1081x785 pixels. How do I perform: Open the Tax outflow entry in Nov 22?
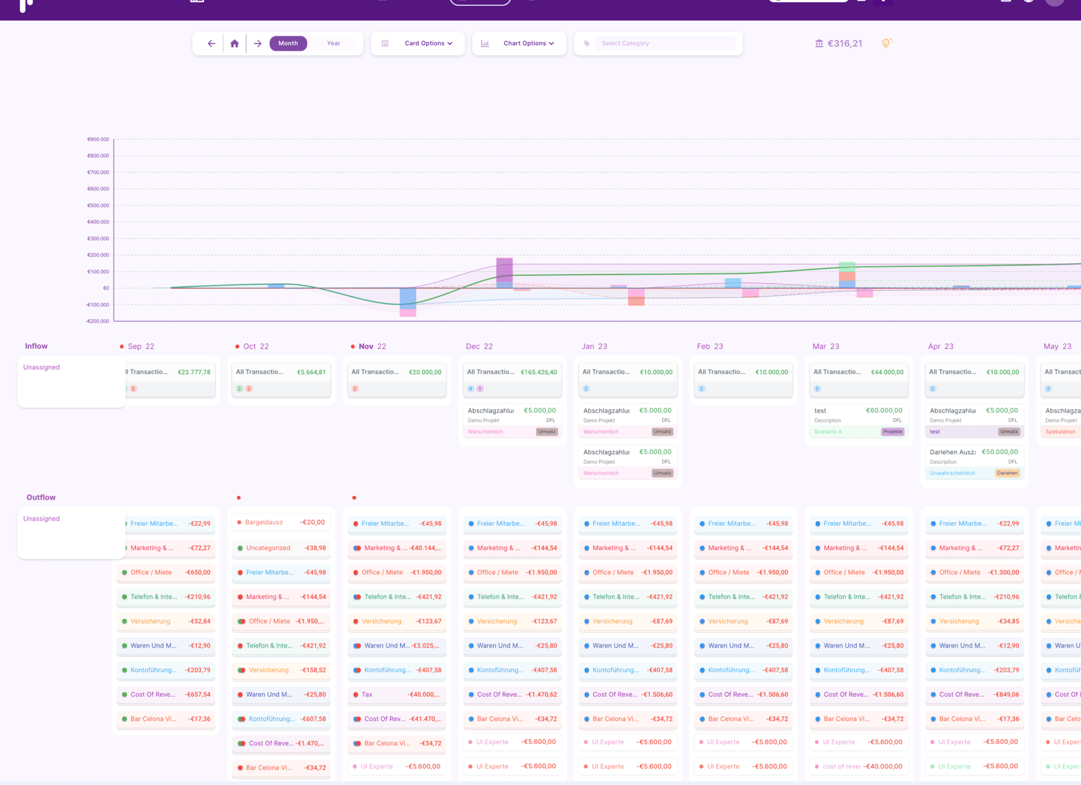pyautogui.click(x=397, y=694)
